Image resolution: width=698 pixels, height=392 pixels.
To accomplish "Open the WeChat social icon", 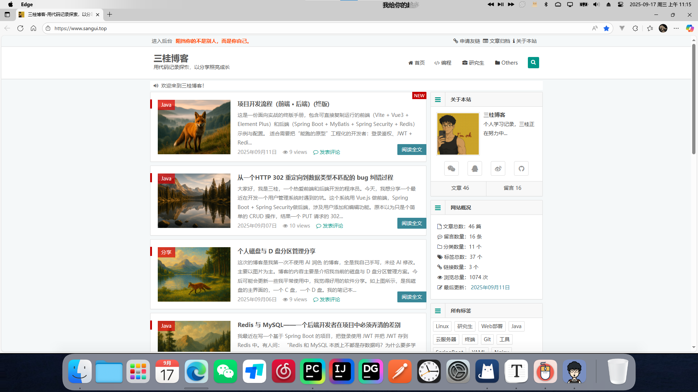I will (452, 169).
